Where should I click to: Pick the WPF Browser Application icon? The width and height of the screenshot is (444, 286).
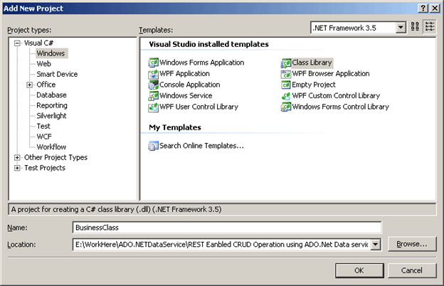tap(286, 73)
